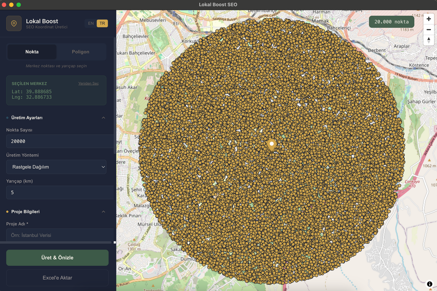Click the Lokal Boost pin logo icon

14,23
